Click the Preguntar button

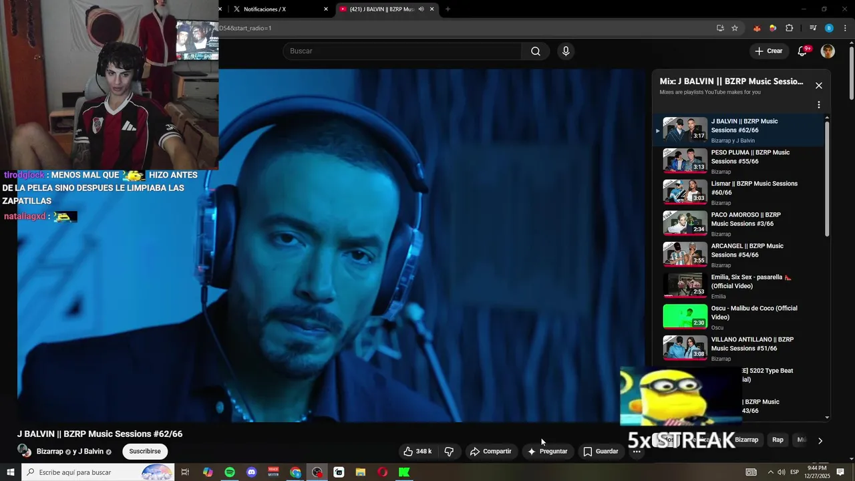tap(548, 452)
